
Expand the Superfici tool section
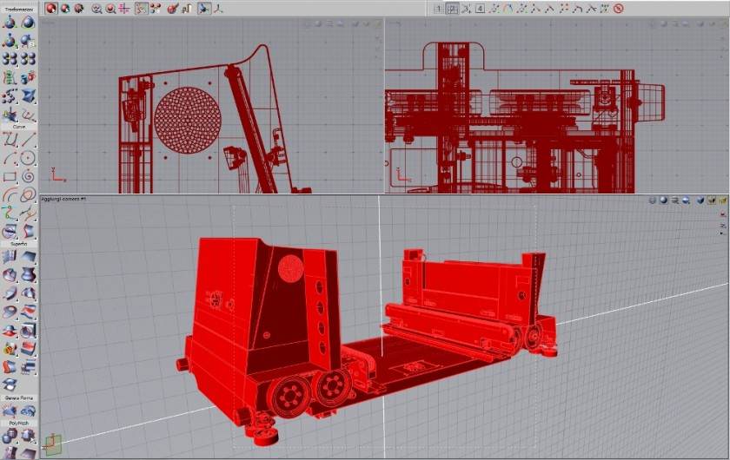(18, 244)
